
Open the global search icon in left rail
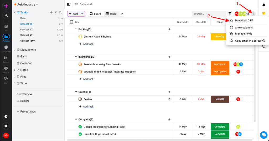[6, 15]
